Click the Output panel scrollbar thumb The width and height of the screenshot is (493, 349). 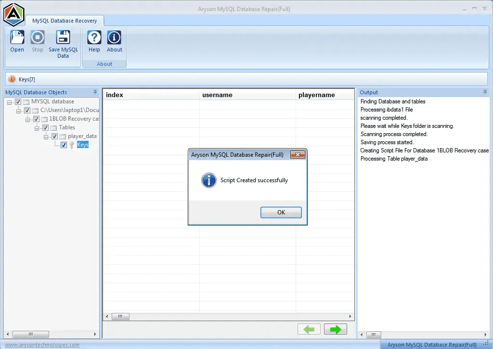tap(374, 335)
